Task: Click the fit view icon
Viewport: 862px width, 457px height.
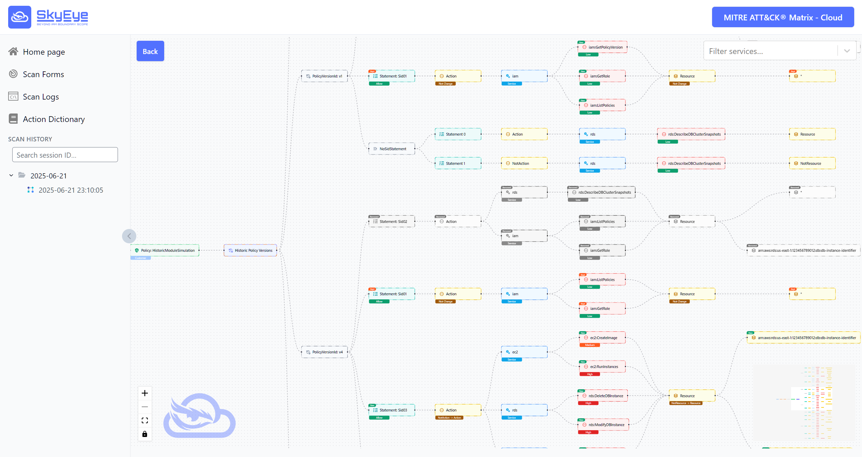Action: coord(145,420)
